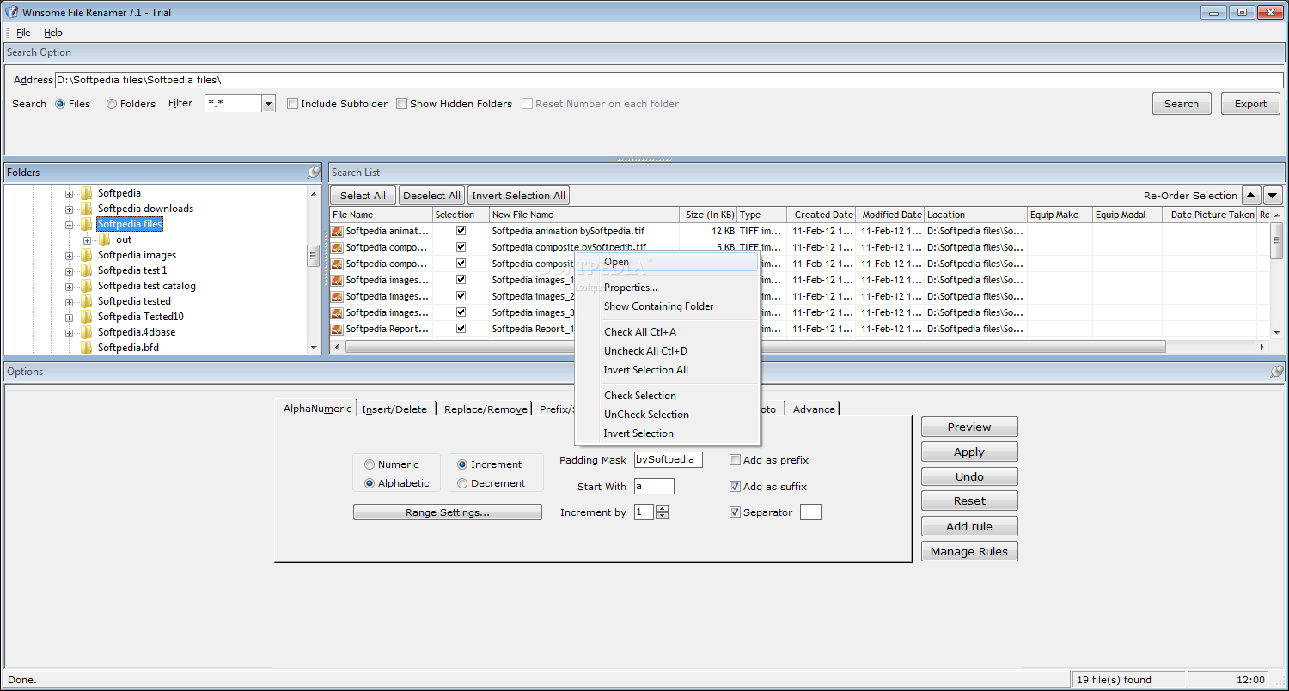Click the Search List horizontal scrollbar
Screen dimensions: 1289x691
coord(800,347)
